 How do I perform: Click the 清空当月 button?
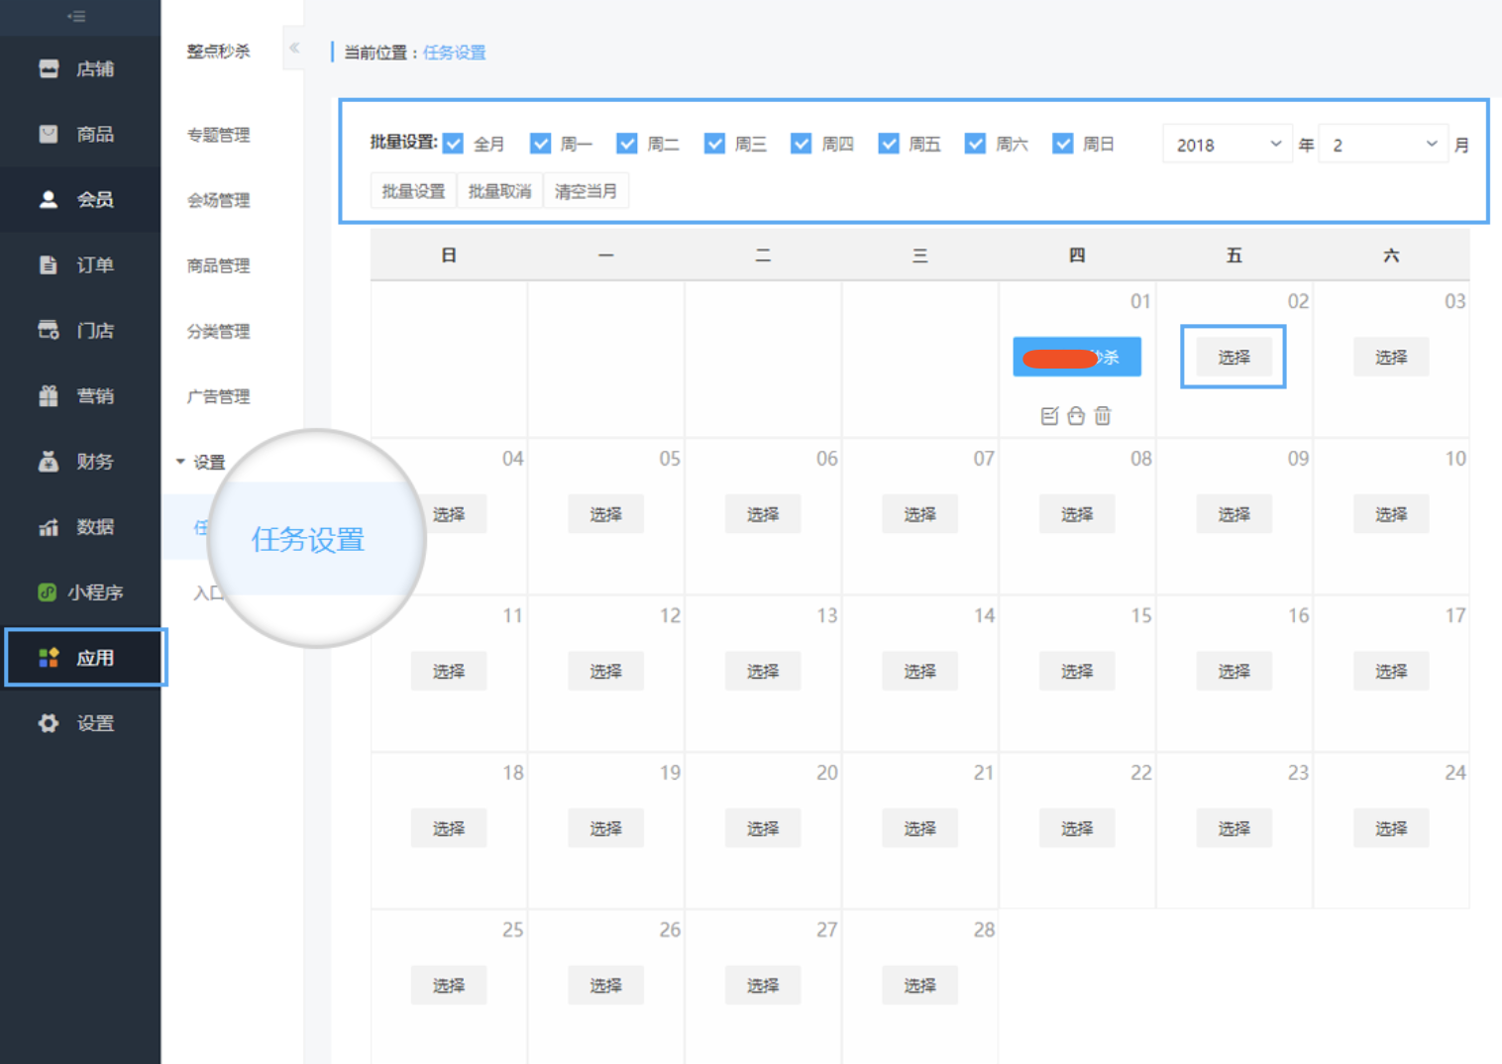coord(586,191)
